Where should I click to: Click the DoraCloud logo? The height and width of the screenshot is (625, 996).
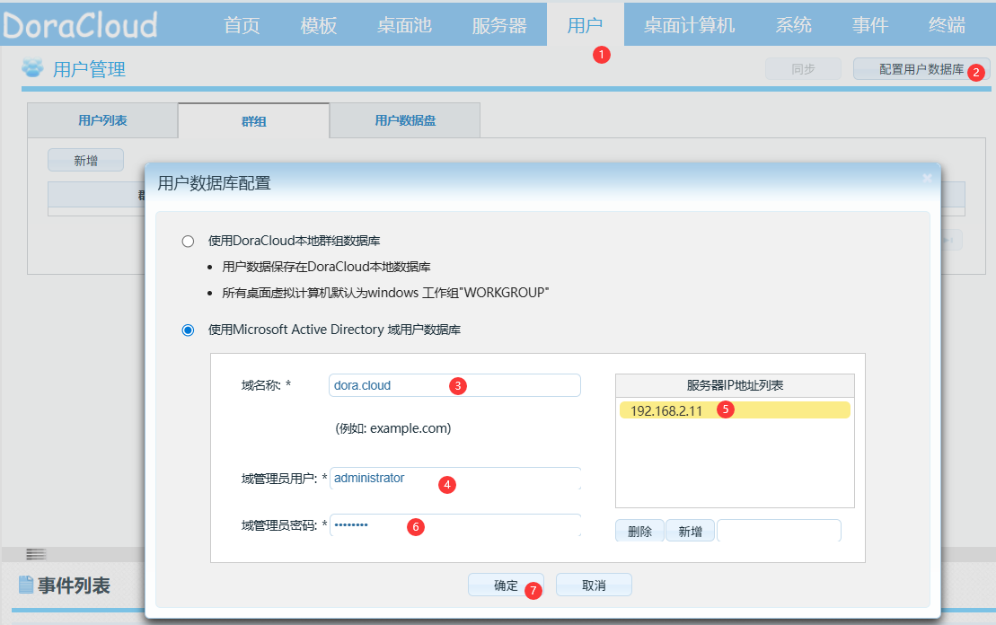pyautogui.click(x=79, y=25)
